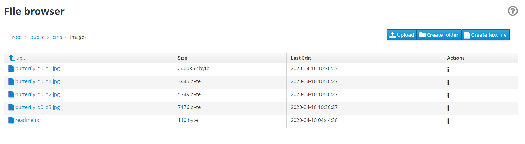This screenshot has height=144, width=525.
Task: Open readme.txt file link
Action: (28, 120)
